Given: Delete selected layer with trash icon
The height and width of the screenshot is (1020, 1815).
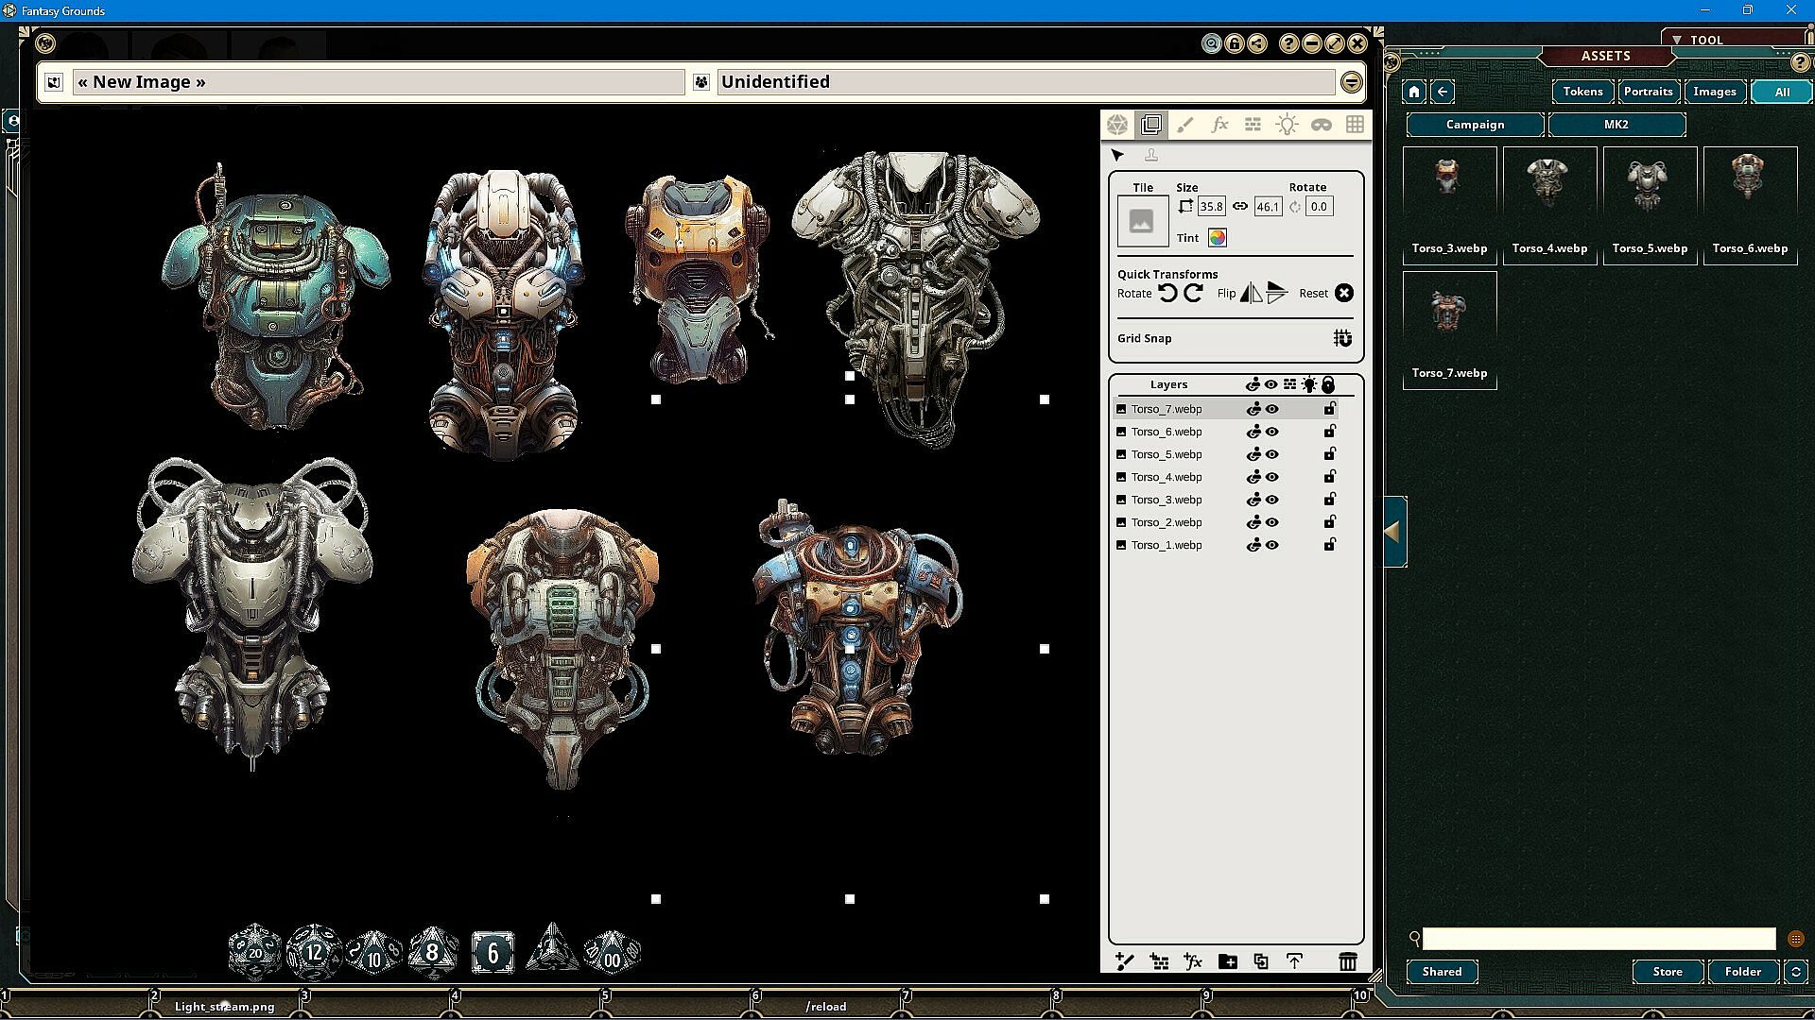Looking at the screenshot, I should 1348,961.
